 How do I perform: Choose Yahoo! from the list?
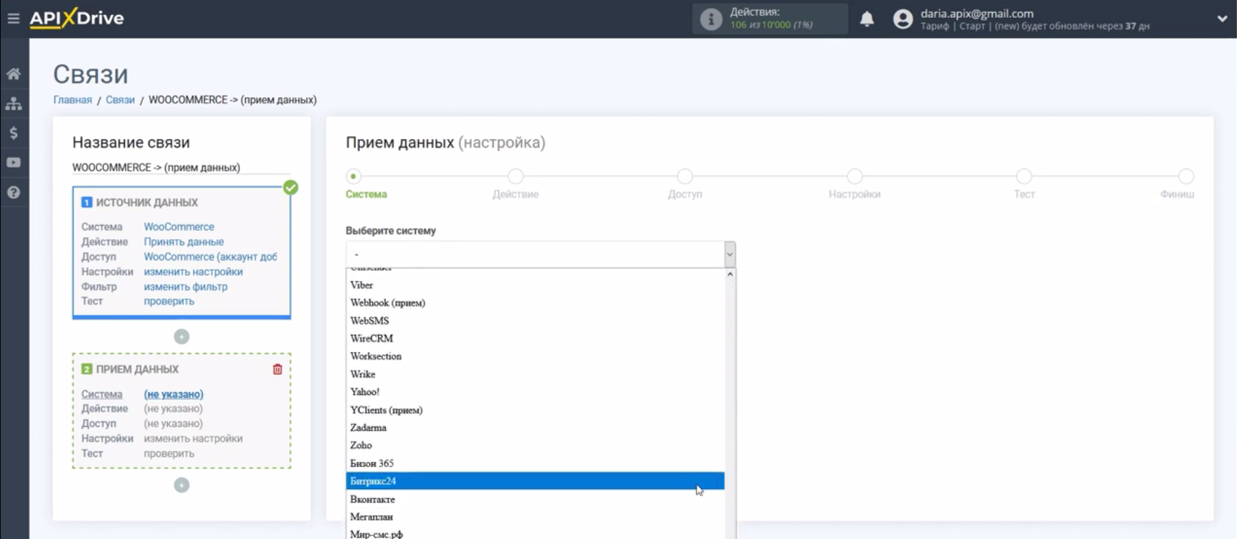535,392
